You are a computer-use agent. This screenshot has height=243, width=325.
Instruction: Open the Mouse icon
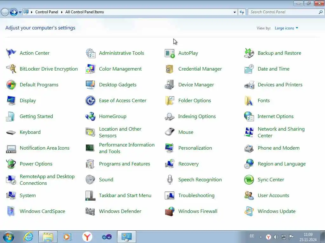pyautogui.click(x=169, y=132)
